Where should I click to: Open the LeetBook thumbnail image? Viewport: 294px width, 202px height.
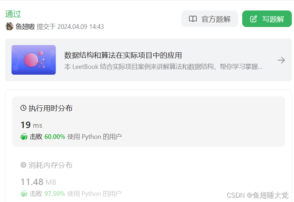[x=33, y=60]
